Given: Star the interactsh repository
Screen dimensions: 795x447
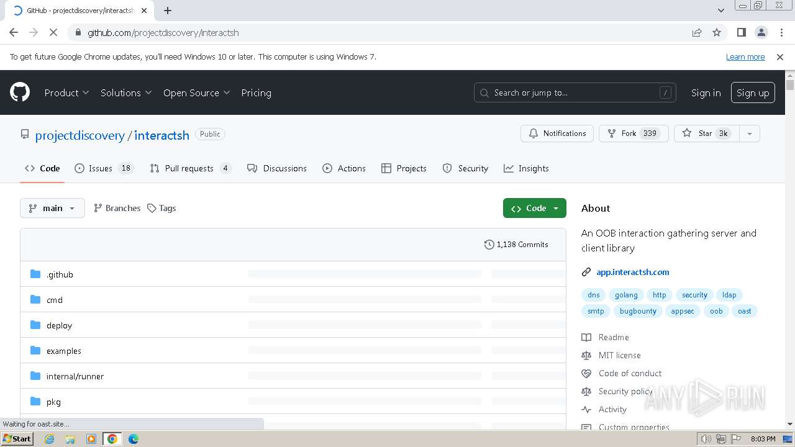Looking at the screenshot, I should [x=706, y=133].
